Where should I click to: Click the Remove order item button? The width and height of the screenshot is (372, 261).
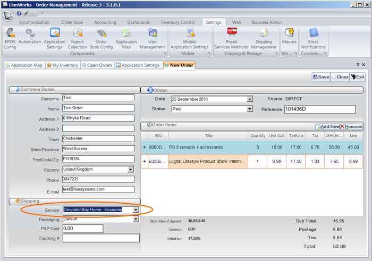351,127
